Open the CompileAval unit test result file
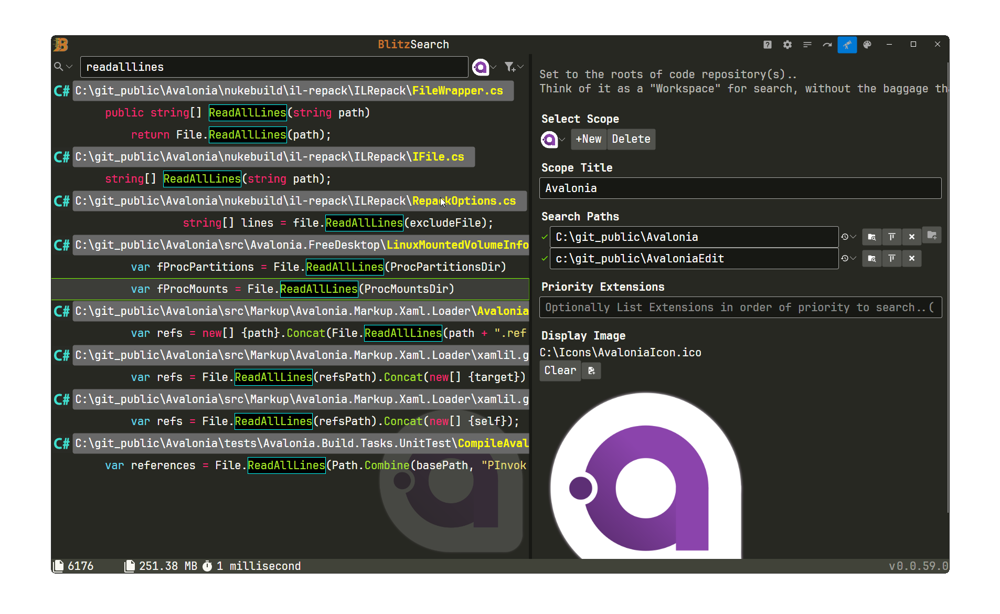This screenshot has height=614, width=1000. pyautogui.click(x=301, y=443)
